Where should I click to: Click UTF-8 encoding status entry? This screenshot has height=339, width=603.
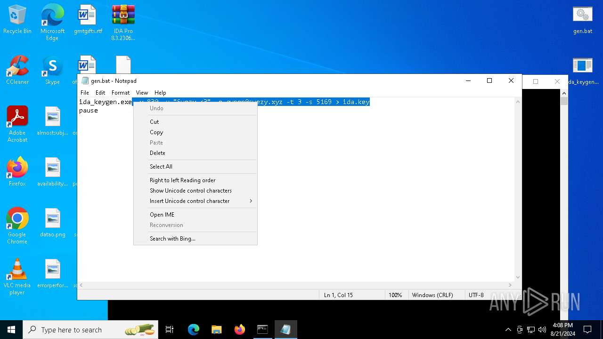pyautogui.click(x=476, y=295)
